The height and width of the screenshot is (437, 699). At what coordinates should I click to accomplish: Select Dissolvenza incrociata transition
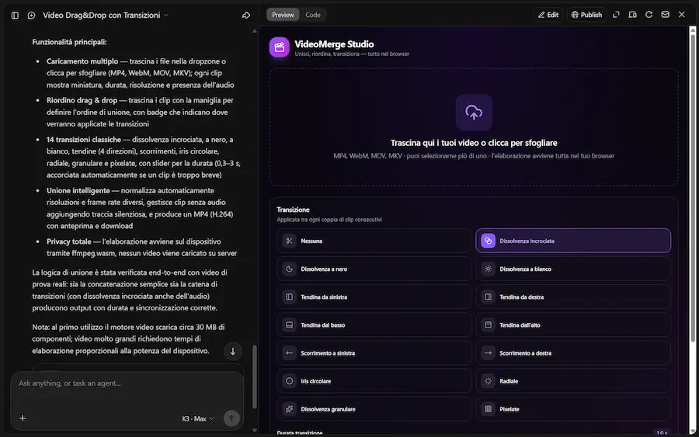tap(573, 241)
